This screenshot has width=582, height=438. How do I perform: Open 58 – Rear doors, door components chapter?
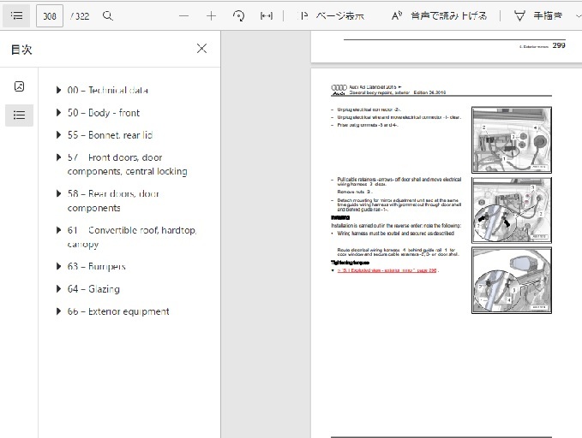113,200
